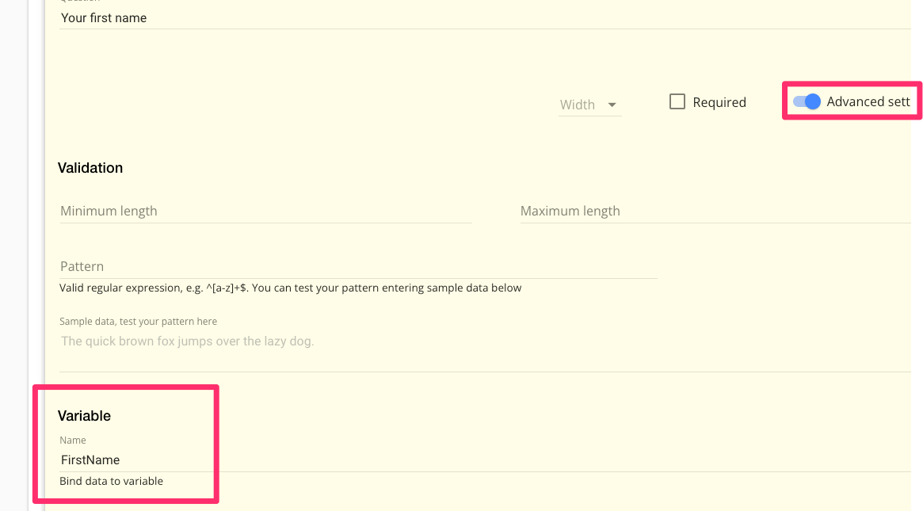Focus the Minimum length field
This screenshot has width=923, height=511.
coord(265,211)
